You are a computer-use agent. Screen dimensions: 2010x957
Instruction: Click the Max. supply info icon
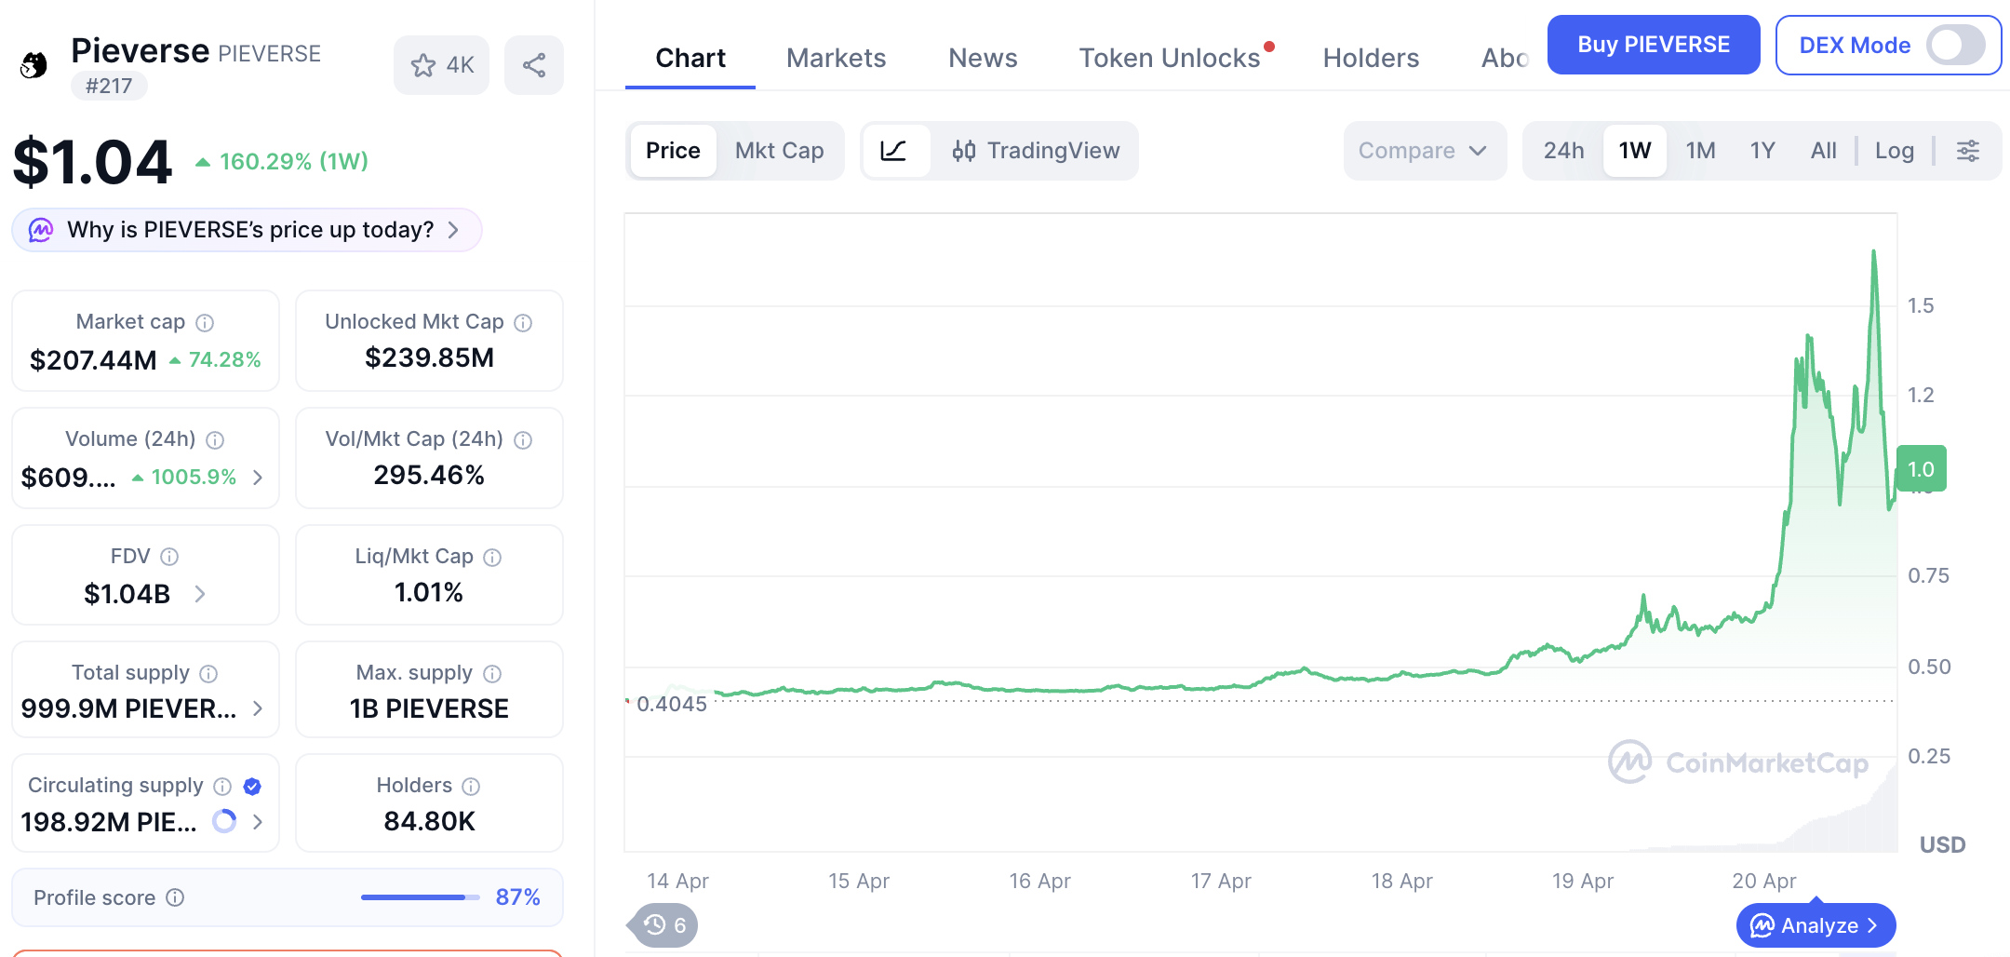pos(493,674)
